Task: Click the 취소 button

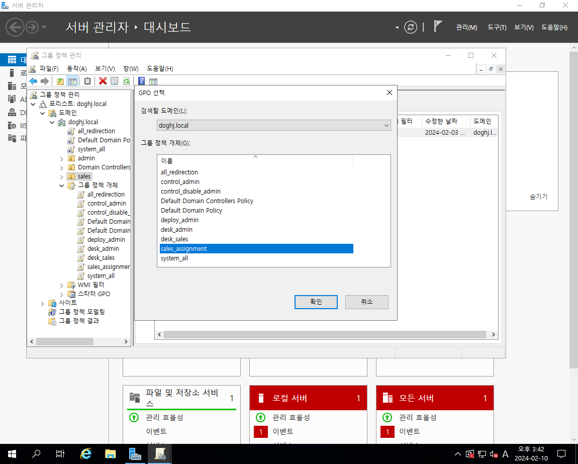Action: [x=367, y=302]
